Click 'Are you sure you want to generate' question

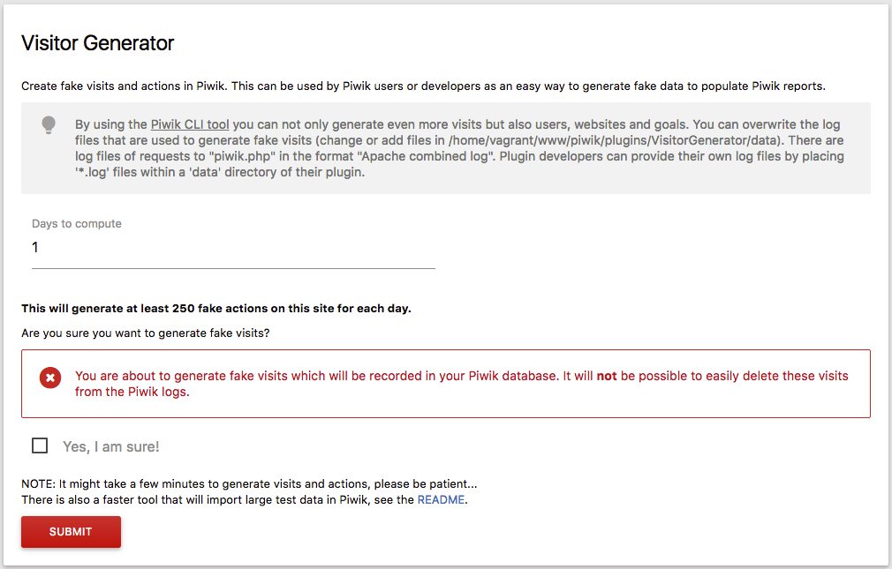click(146, 333)
